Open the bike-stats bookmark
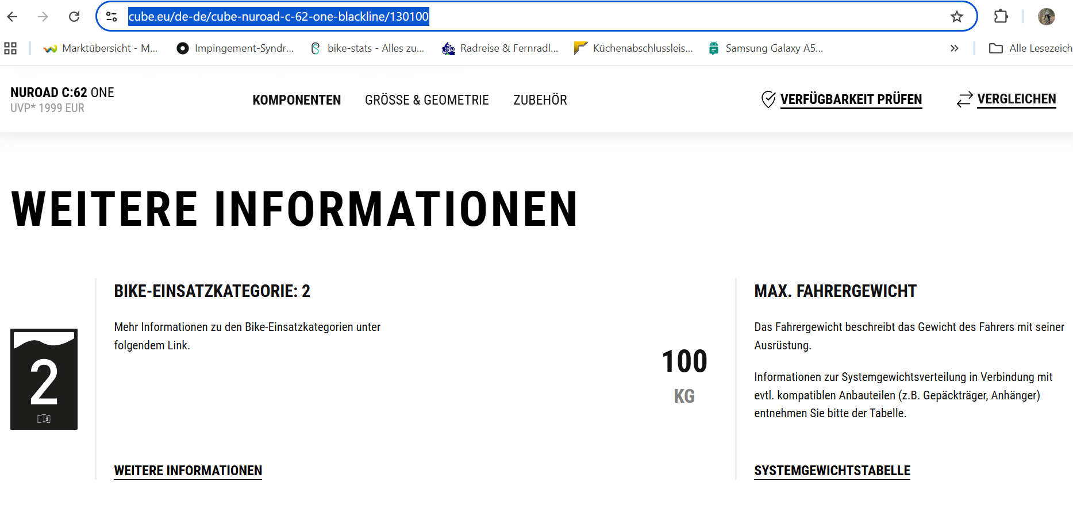The image size is (1073, 520). [x=368, y=48]
